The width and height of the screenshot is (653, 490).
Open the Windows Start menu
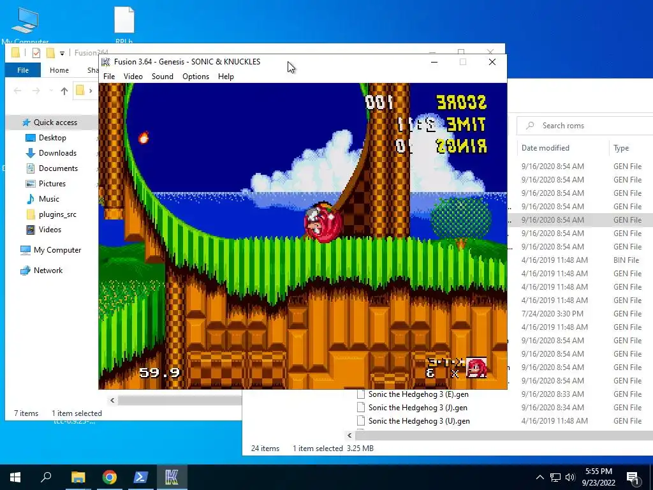pyautogui.click(x=15, y=477)
